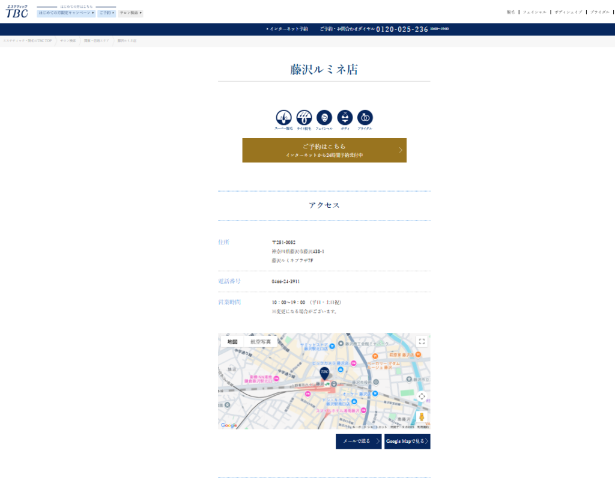Click the TBC location pin on map
The image size is (615, 483).
(324, 374)
